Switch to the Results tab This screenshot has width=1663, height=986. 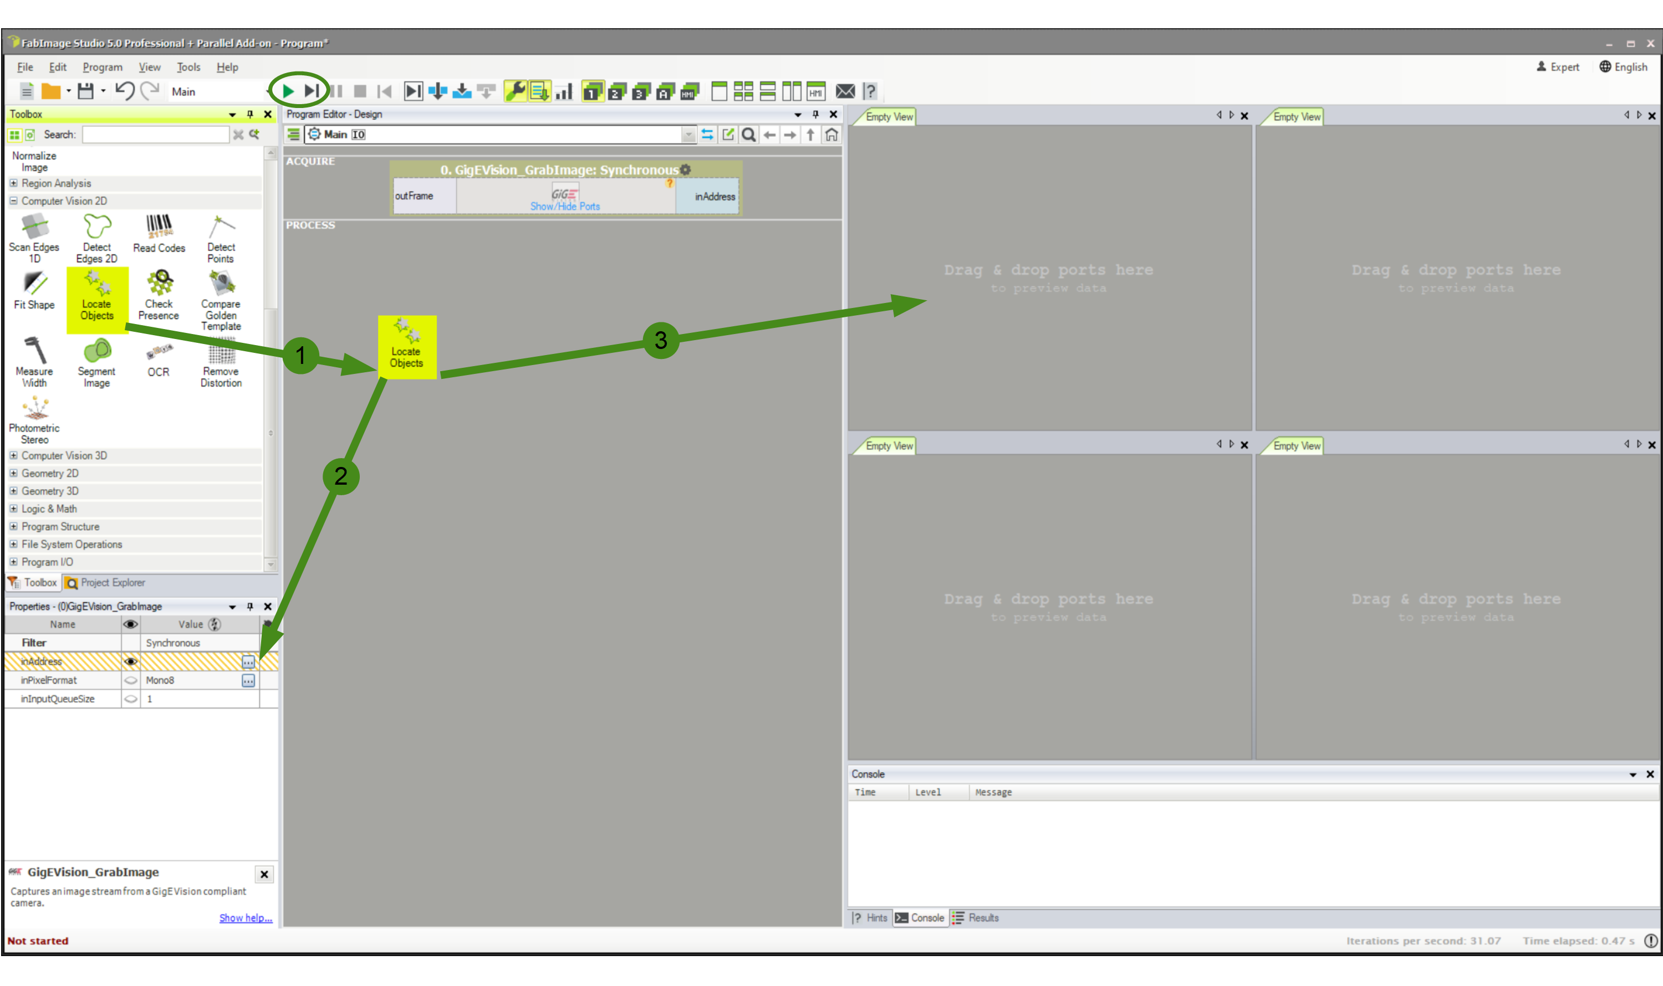[x=976, y=917]
